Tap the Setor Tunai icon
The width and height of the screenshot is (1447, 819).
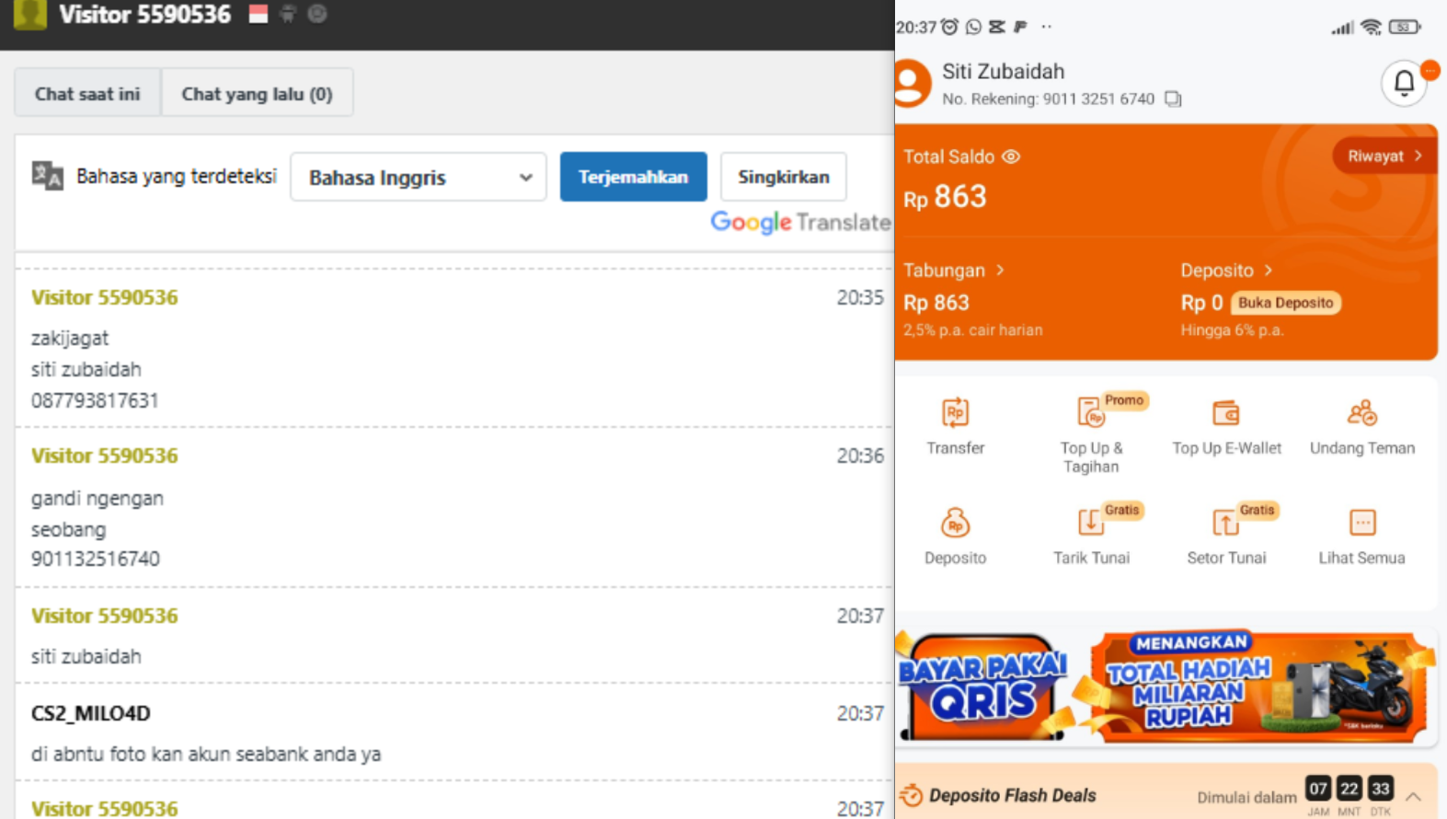(x=1225, y=523)
